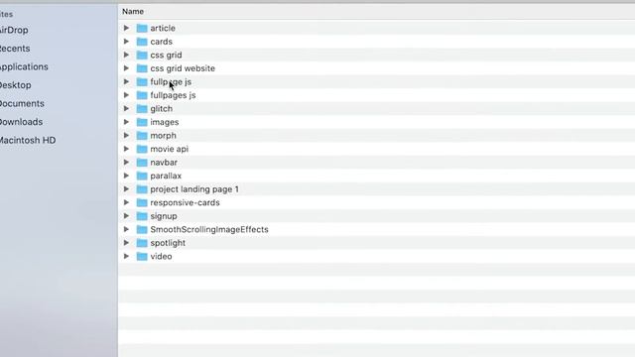The image size is (635, 357).
Task: Expand the css grid website folder
Action: click(x=126, y=68)
